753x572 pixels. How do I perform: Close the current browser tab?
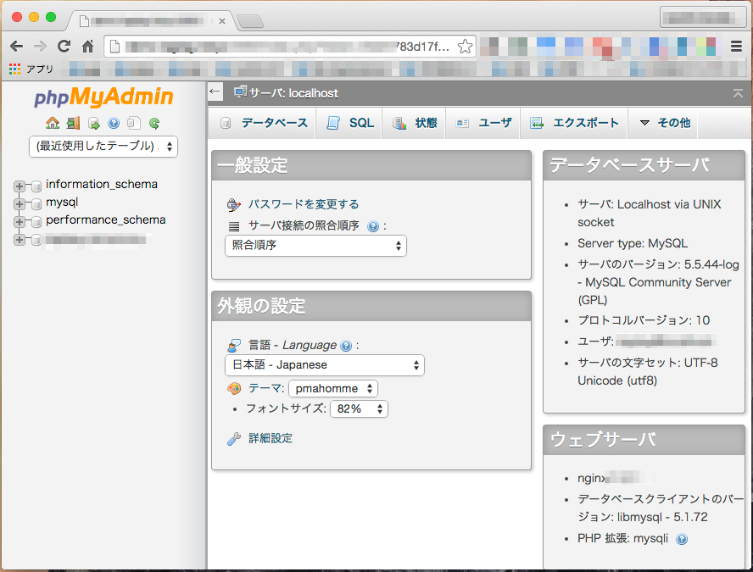[x=222, y=21]
